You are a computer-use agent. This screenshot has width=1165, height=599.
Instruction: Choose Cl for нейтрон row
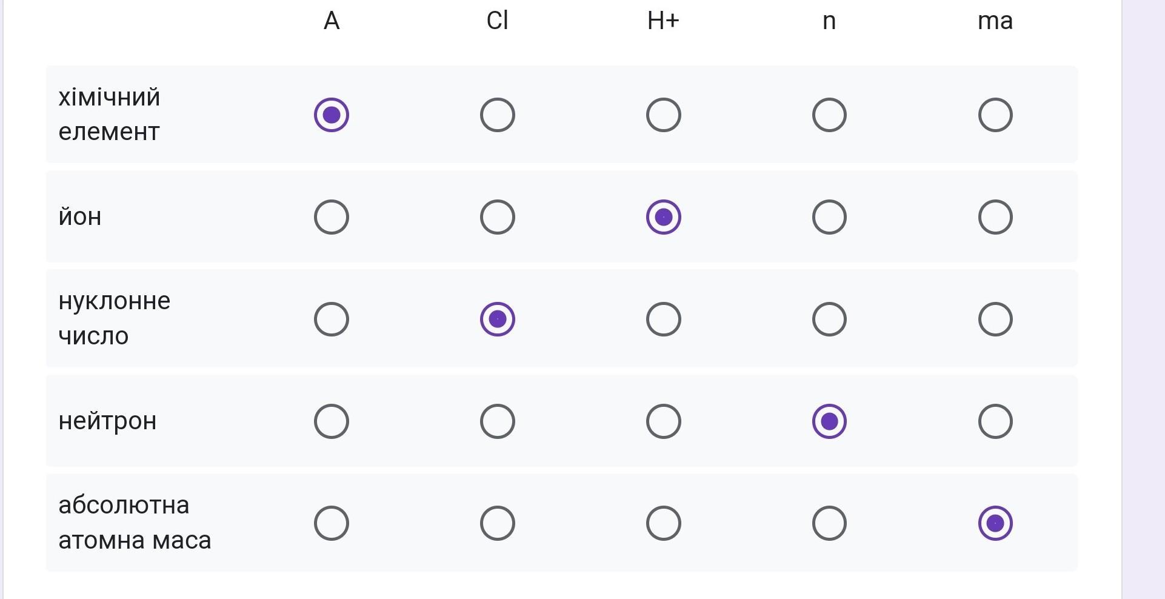click(497, 421)
